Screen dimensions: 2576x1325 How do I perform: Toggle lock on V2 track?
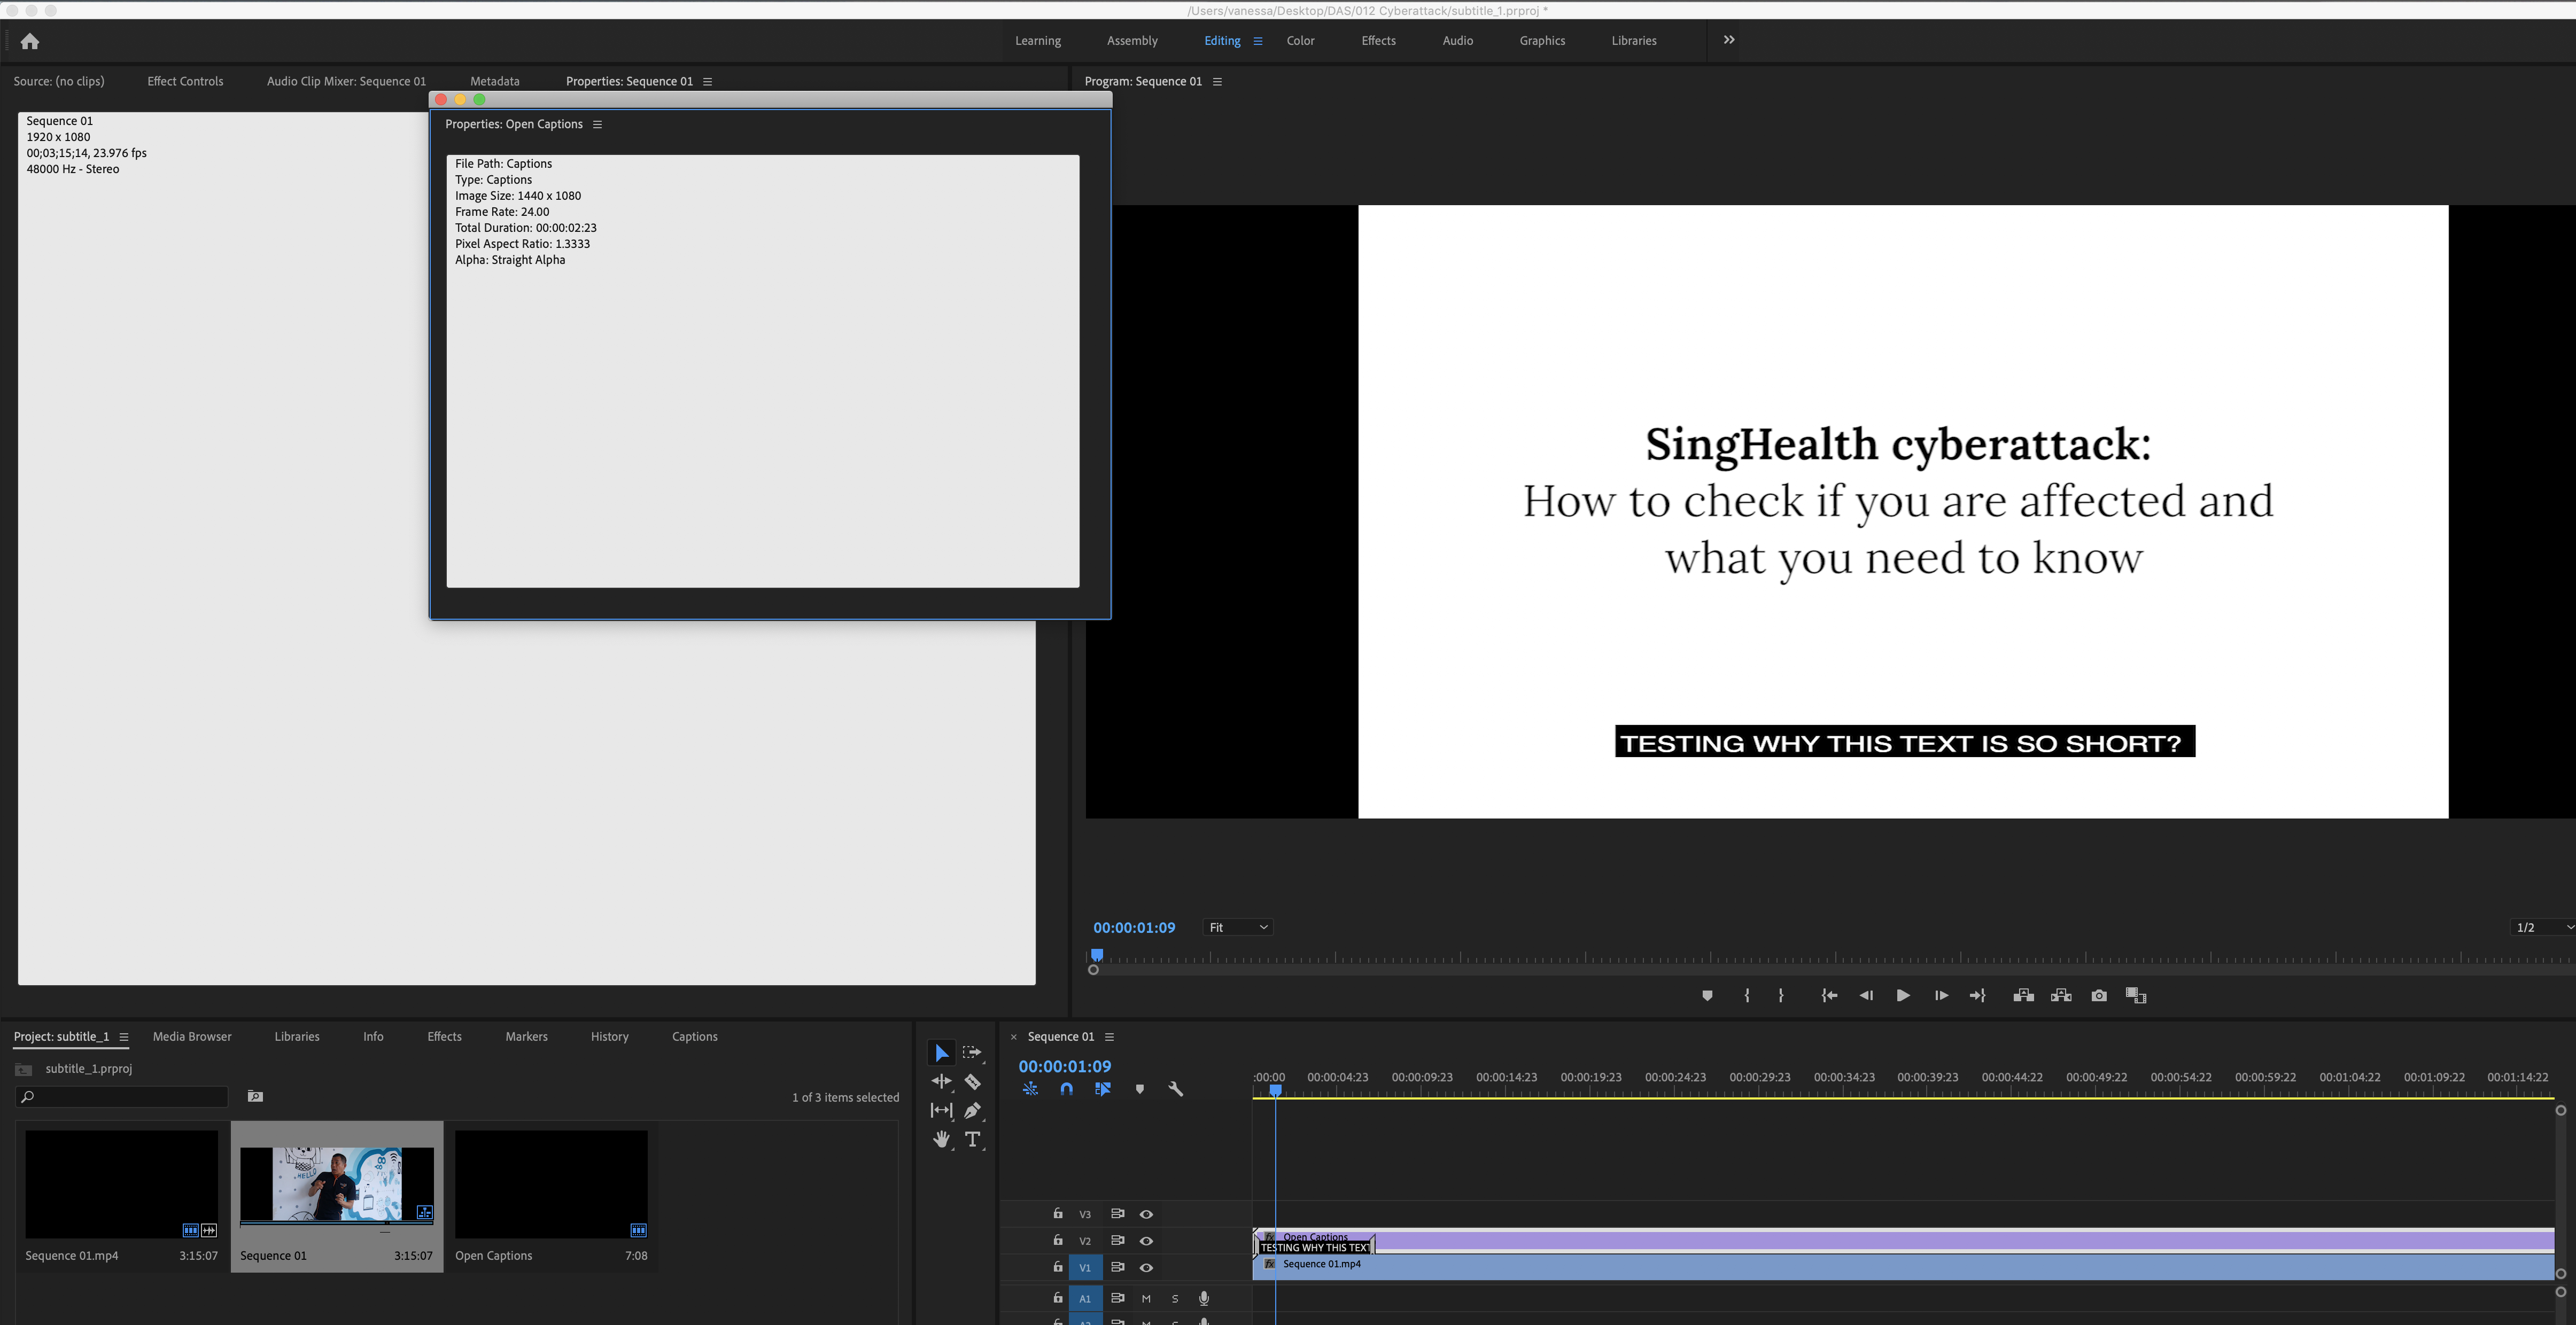[1057, 1240]
